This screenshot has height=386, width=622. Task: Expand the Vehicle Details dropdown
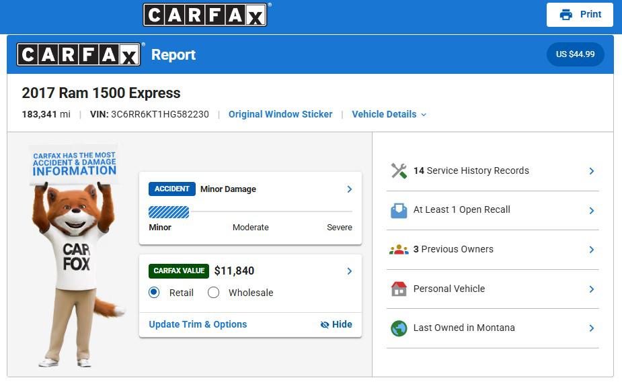(389, 114)
